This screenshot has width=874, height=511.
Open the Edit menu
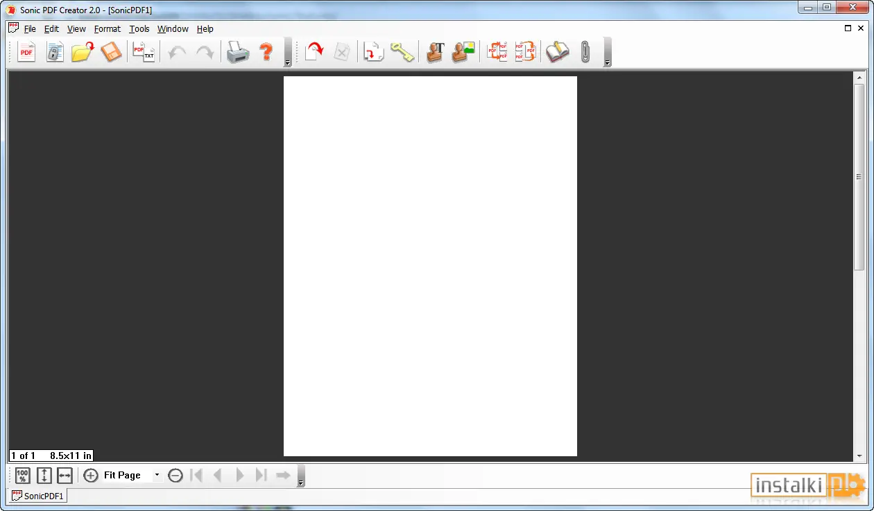click(x=51, y=29)
